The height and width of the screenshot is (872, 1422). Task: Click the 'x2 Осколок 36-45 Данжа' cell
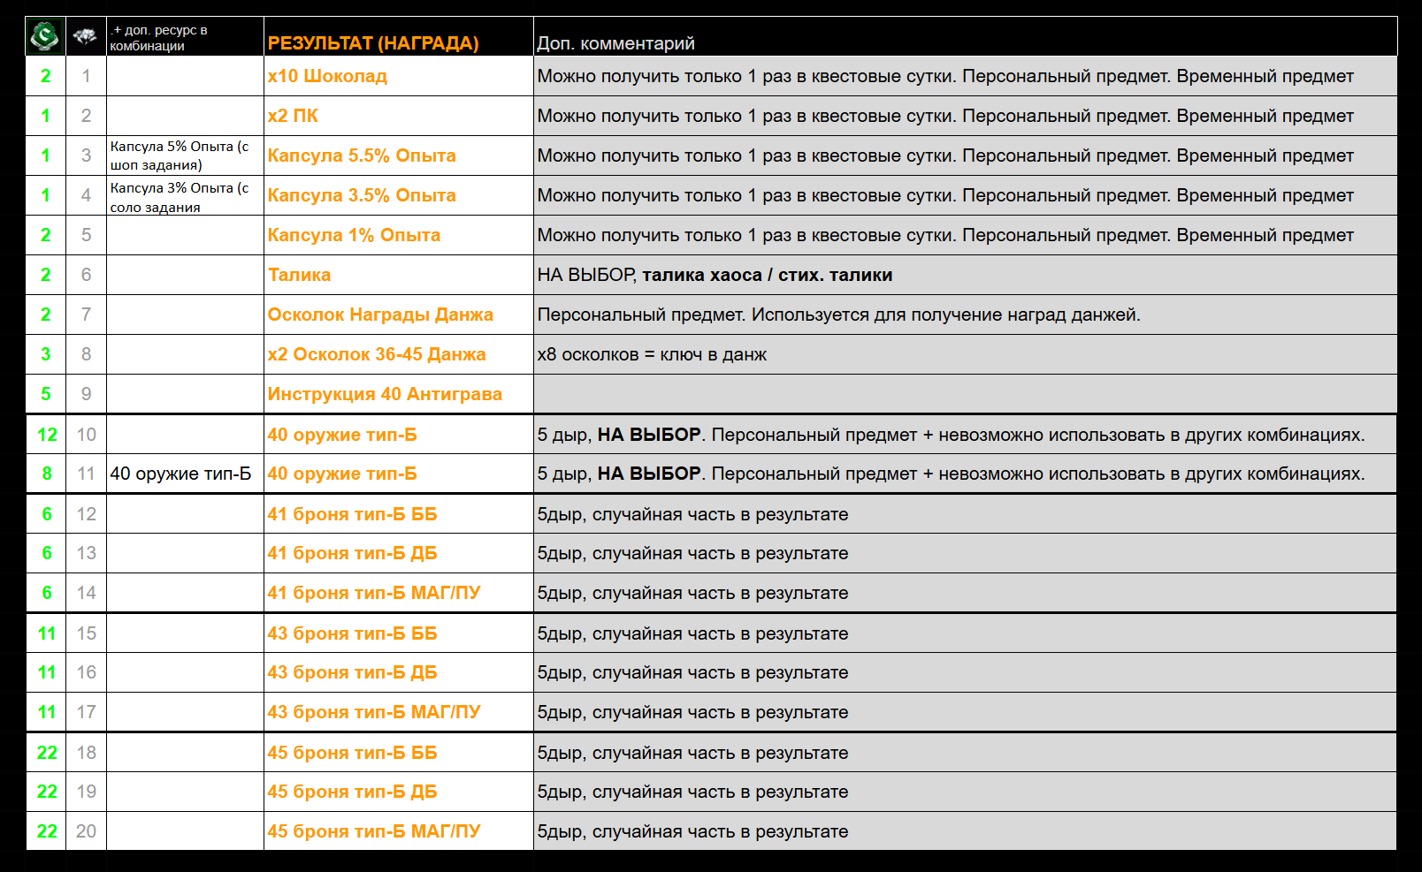(377, 354)
